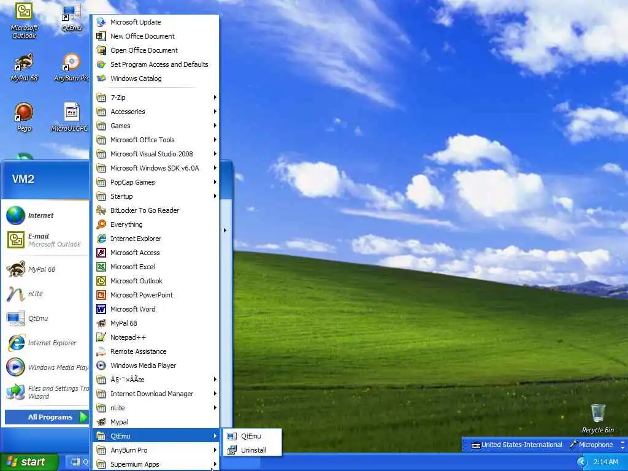Expand the Games submenu arrow
The width and height of the screenshot is (628, 471).
click(x=215, y=126)
